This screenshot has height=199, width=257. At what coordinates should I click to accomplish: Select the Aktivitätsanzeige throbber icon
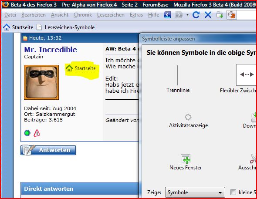click(x=188, y=121)
